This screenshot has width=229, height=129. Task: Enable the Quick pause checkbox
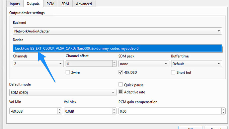click(120, 84)
